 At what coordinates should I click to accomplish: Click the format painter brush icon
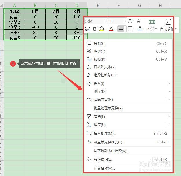pos(140,29)
